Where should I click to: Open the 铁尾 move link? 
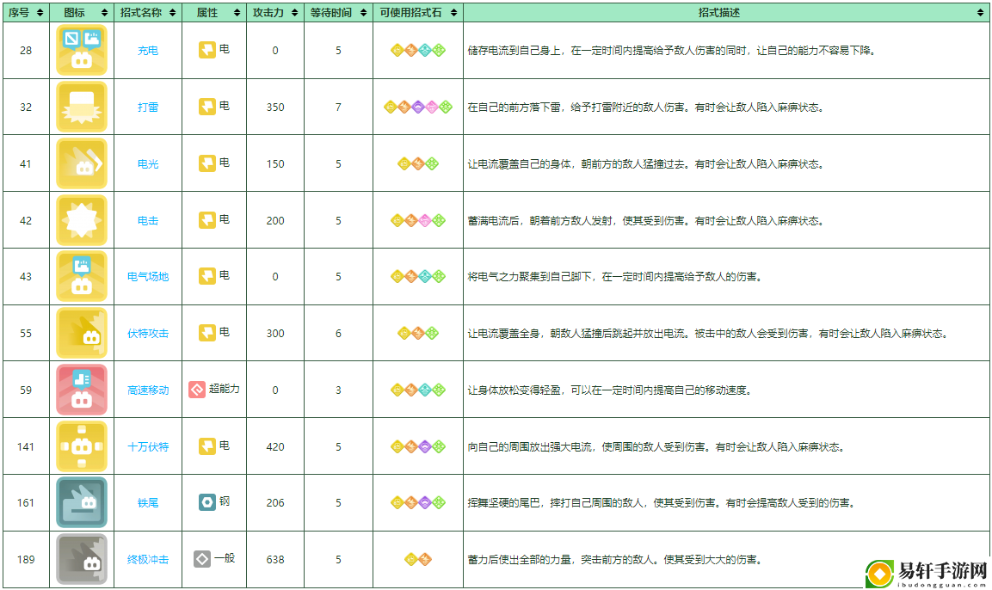[148, 503]
